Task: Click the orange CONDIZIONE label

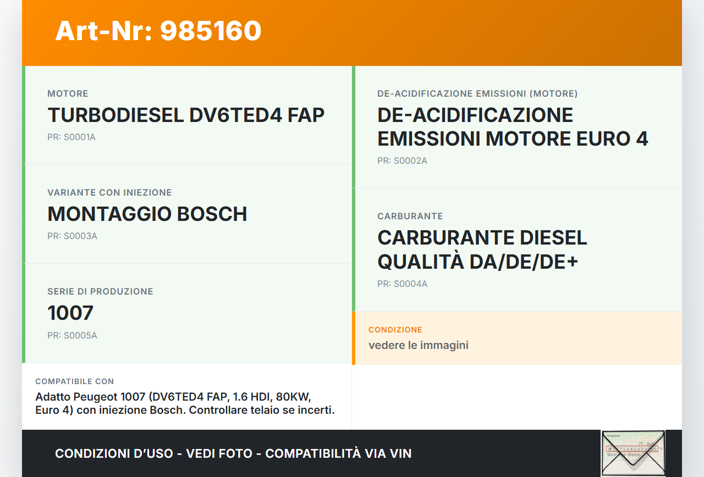Action: click(x=395, y=330)
